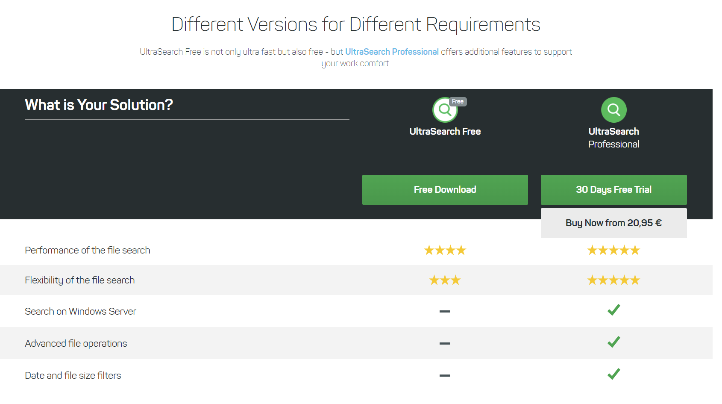Click the UltraSearch Free magnifier logo icon

(445, 110)
